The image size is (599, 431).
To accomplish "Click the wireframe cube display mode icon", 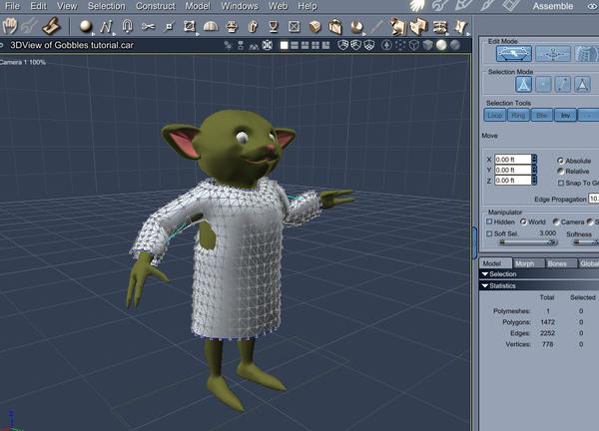I will pyautogui.click(x=414, y=45).
